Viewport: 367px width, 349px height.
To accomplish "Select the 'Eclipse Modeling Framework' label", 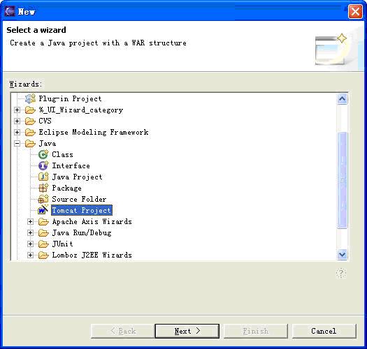I will [x=94, y=133].
